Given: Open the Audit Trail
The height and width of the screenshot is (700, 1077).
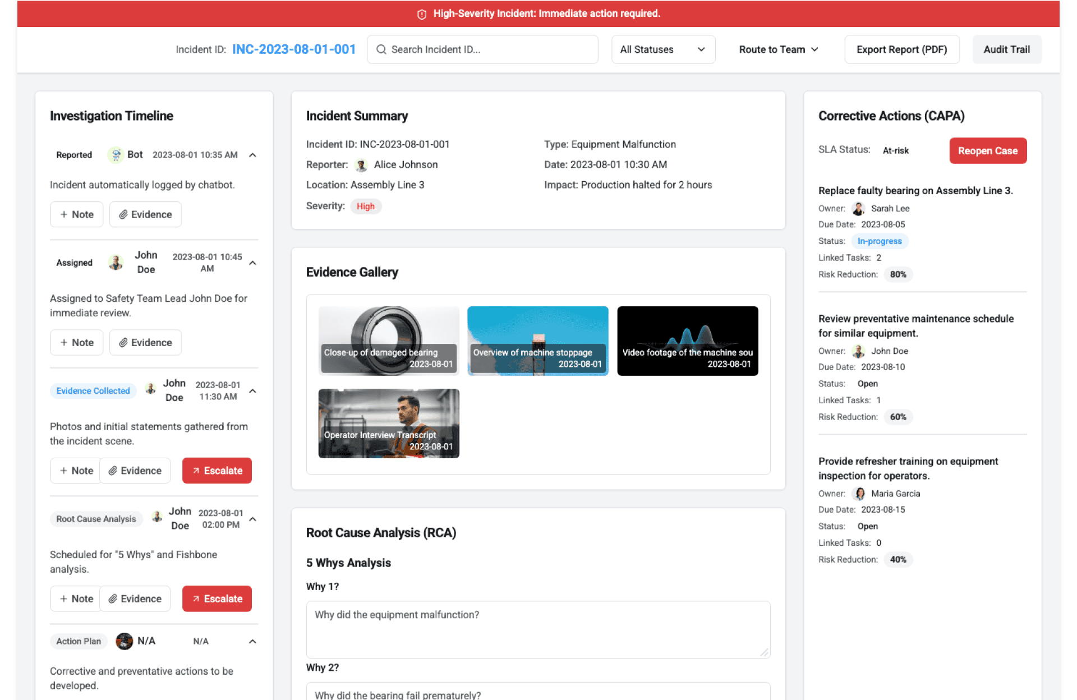Looking at the screenshot, I should click(1006, 49).
